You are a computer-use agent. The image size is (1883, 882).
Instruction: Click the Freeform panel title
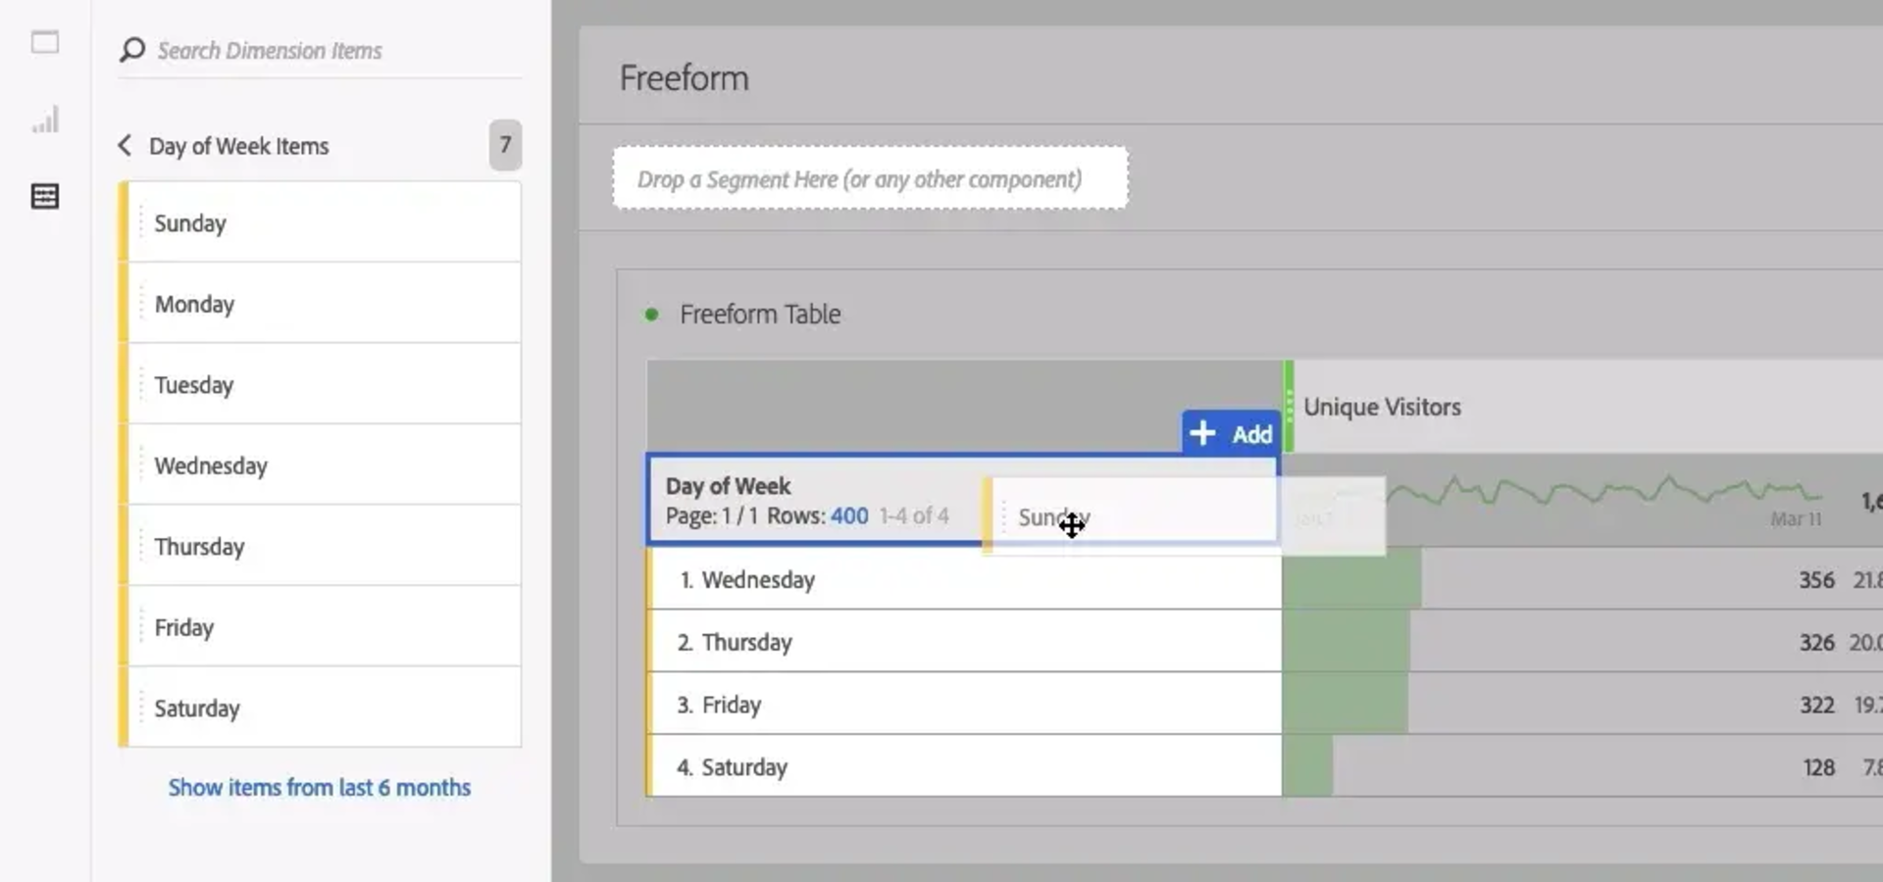coord(684,78)
